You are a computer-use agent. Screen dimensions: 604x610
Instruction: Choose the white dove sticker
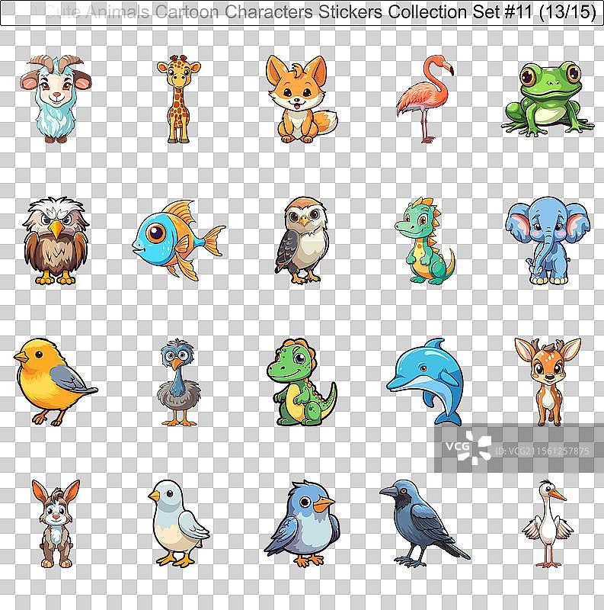[177, 522]
